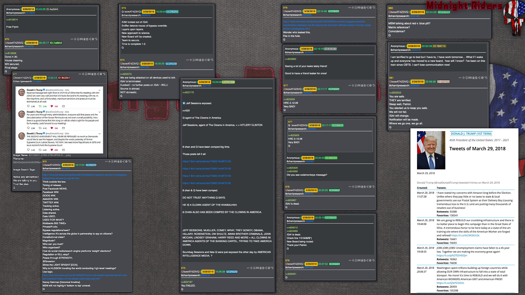Click the >>815814 reply reference
The width and height of the screenshot is (525, 295).
[12, 20]
